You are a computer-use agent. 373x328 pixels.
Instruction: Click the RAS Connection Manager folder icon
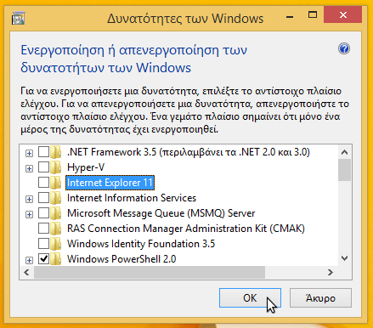[x=56, y=229]
